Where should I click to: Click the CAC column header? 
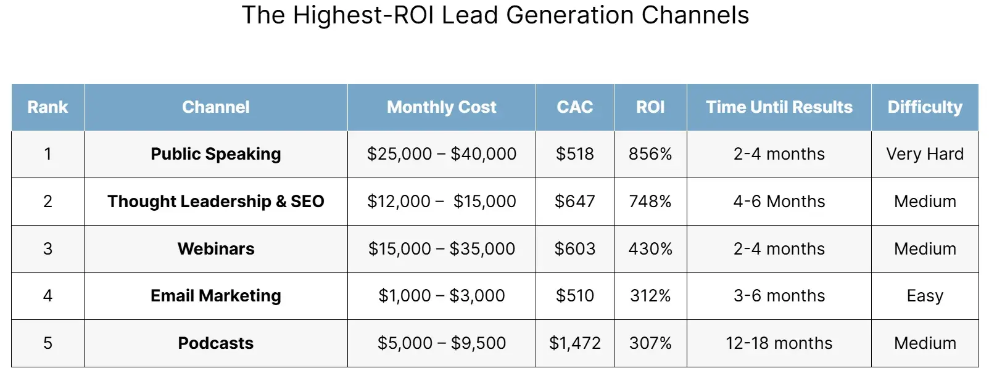click(x=574, y=107)
